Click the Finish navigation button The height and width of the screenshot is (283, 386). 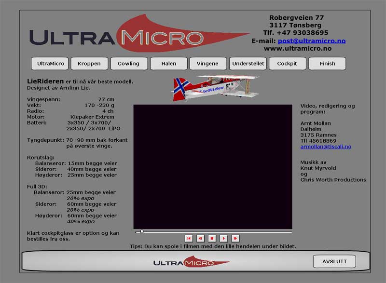327,64
